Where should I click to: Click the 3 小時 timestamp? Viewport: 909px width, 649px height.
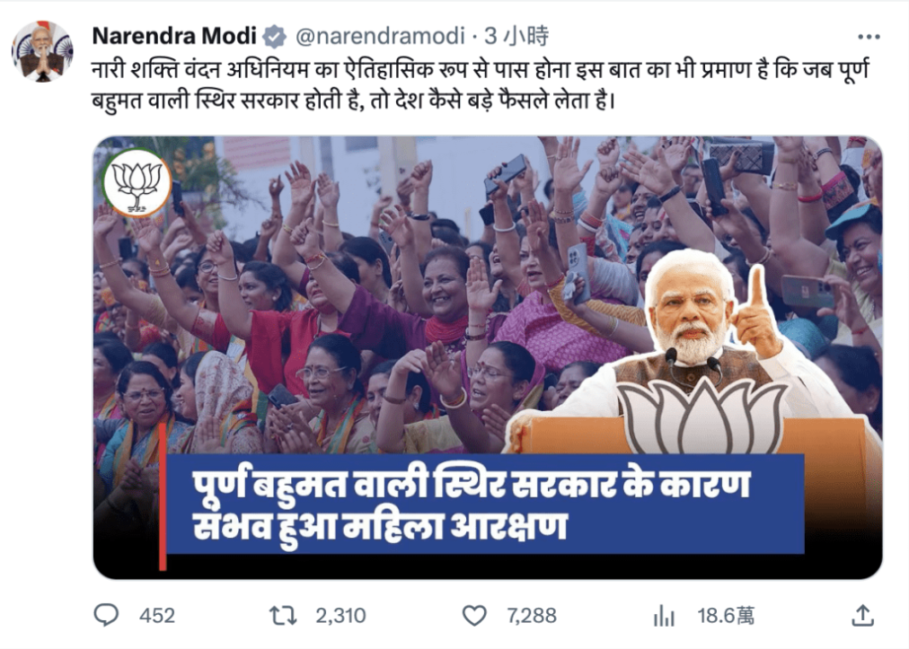coord(516,36)
